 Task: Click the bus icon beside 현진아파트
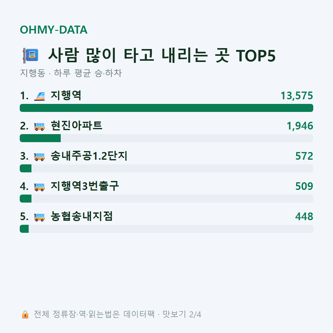(x=39, y=127)
